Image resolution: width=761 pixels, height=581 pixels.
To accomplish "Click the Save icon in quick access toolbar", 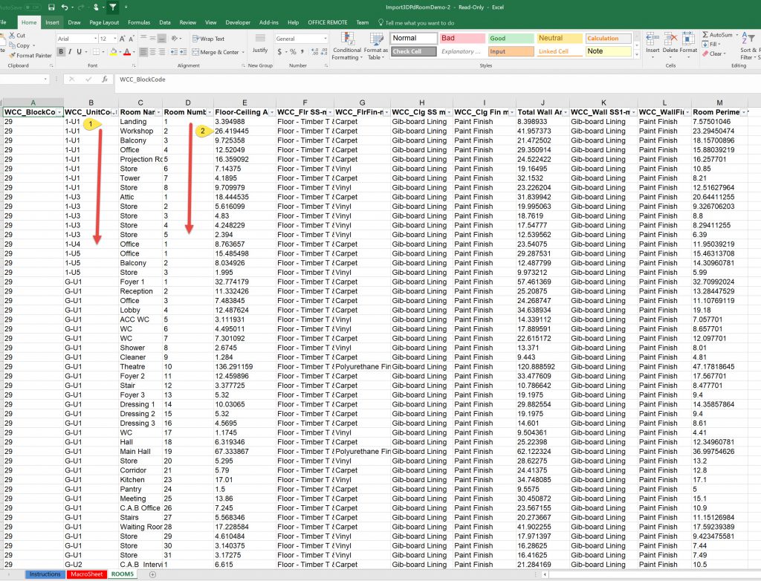I will 51,7.
